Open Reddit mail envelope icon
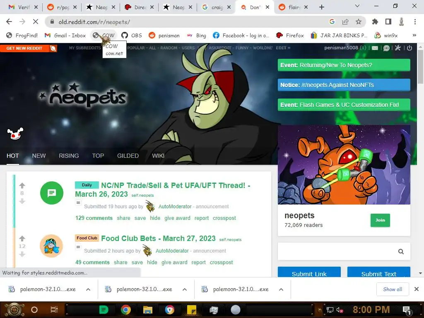Screen dimensions: 424x318 coord(375,48)
